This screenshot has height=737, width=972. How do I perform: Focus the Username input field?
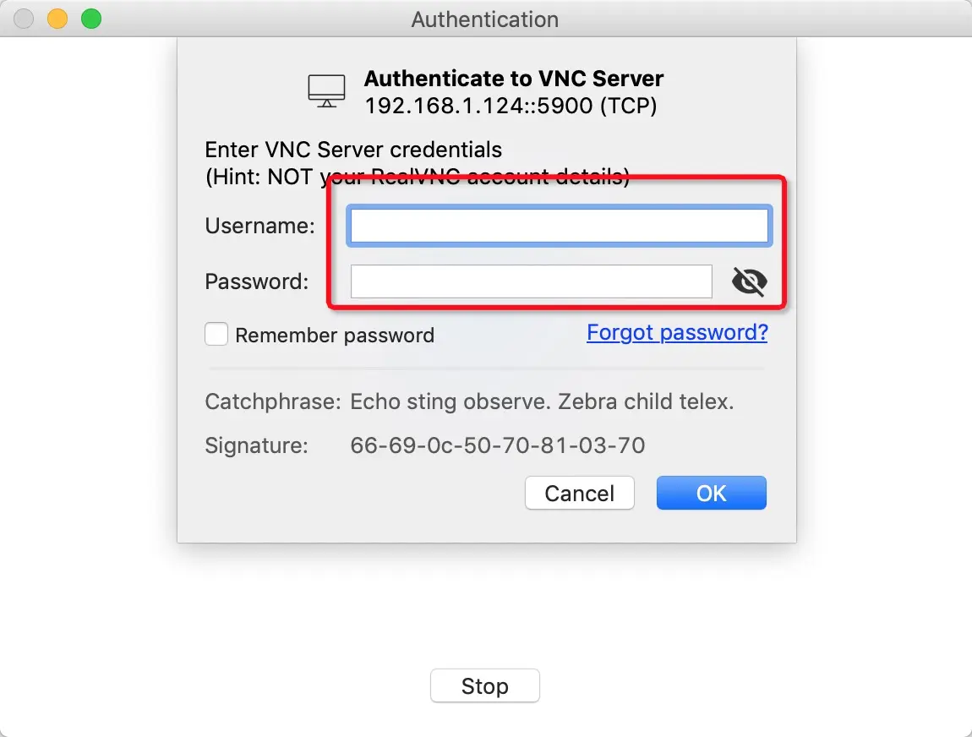tap(559, 226)
